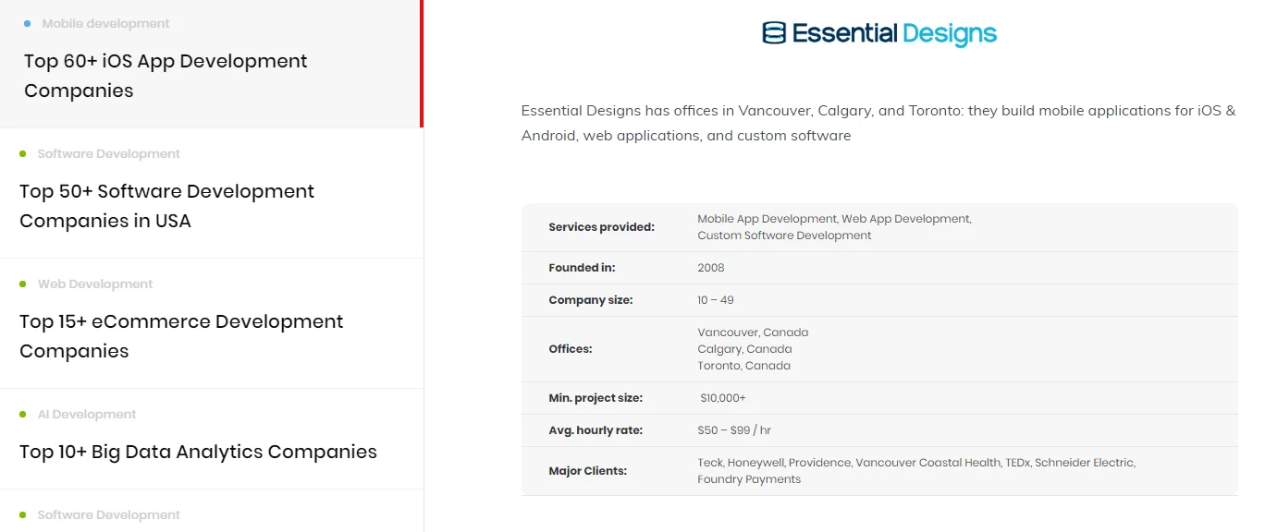Click Vancouver, Canada office entry
The height and width of the screenshot is (532, 1265).
(x=753, y=332)
